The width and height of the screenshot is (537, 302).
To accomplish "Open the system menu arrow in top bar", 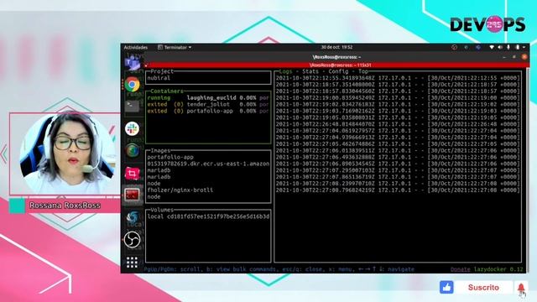I will pyautogui.click(x=524, y=47).
